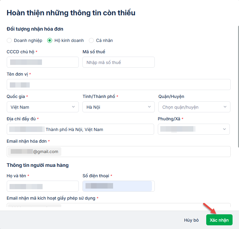239x229 pixels.
Task: Click the Tỉnh/Thành phố chevron arrow icon
Action: (x=149, y=107)
